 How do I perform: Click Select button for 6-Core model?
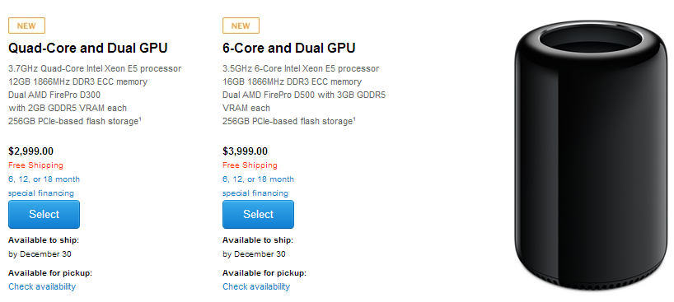258,214
